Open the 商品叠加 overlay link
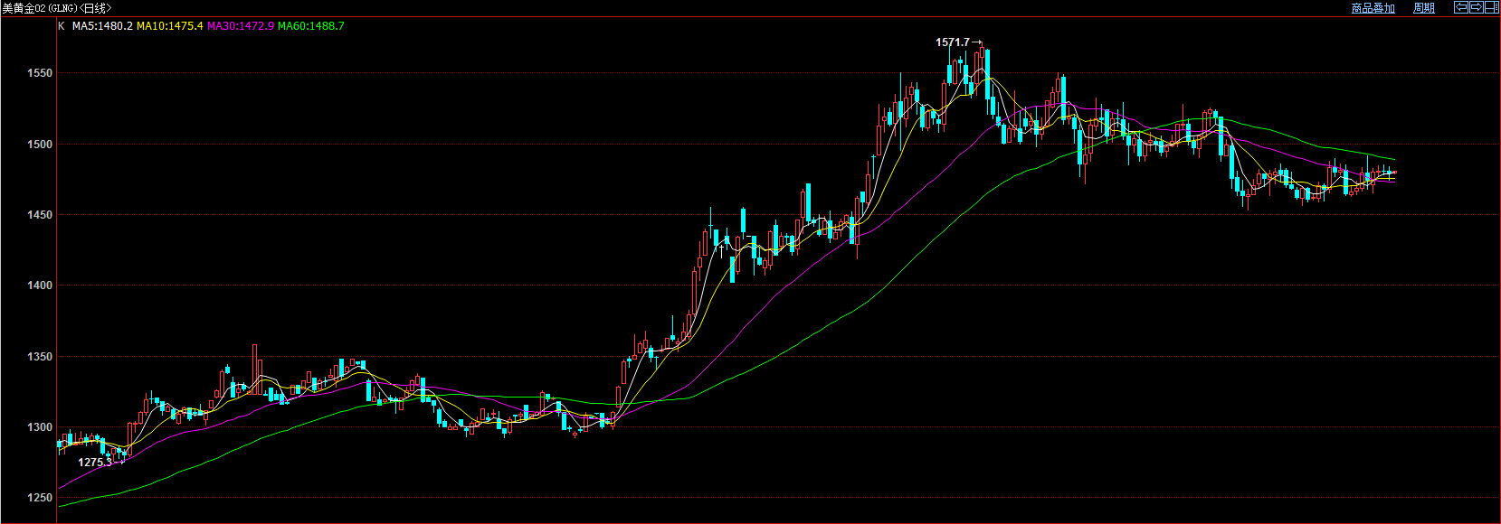This screenshot has width=1501, height=524. [x=1373, y=8]
